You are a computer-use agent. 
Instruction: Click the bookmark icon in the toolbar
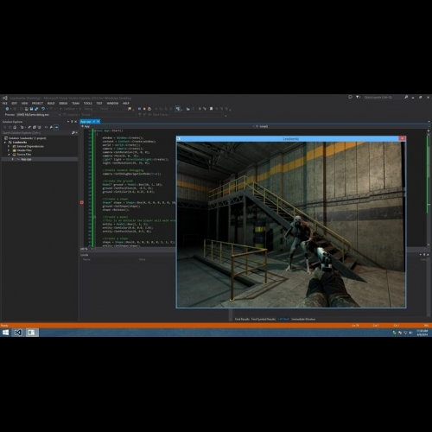pos(211,109)
